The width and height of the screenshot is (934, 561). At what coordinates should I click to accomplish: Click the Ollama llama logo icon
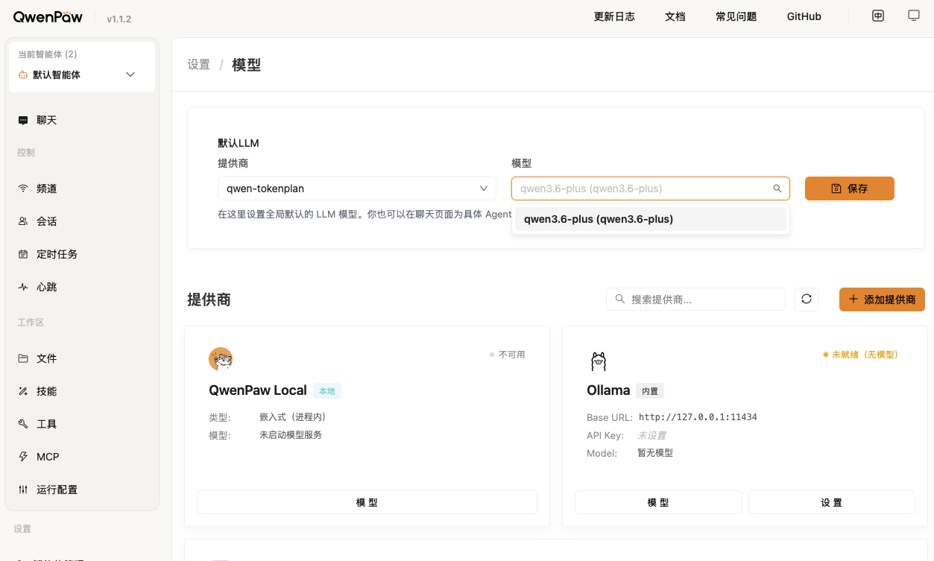point(599,361)
